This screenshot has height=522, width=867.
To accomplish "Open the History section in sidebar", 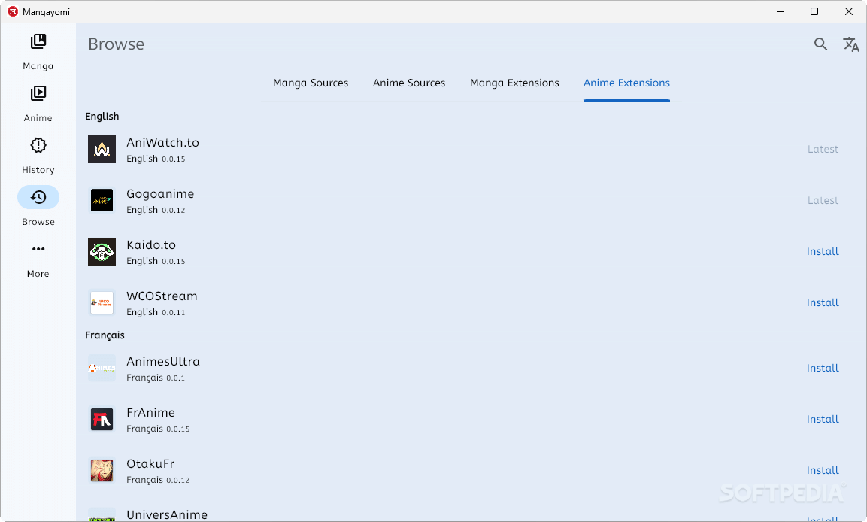I will (38, 156).
